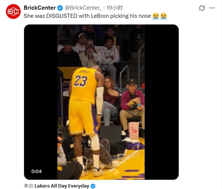The image size is (222, 189).
Task: Click the blue verified badge beside BrickCenter
Action: (60, 7)
